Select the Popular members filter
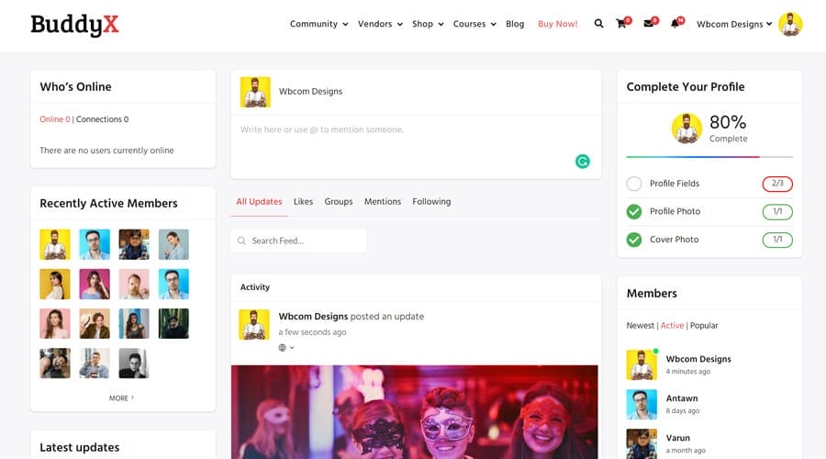This screenshot has width=826, height=459. [704, 325]
